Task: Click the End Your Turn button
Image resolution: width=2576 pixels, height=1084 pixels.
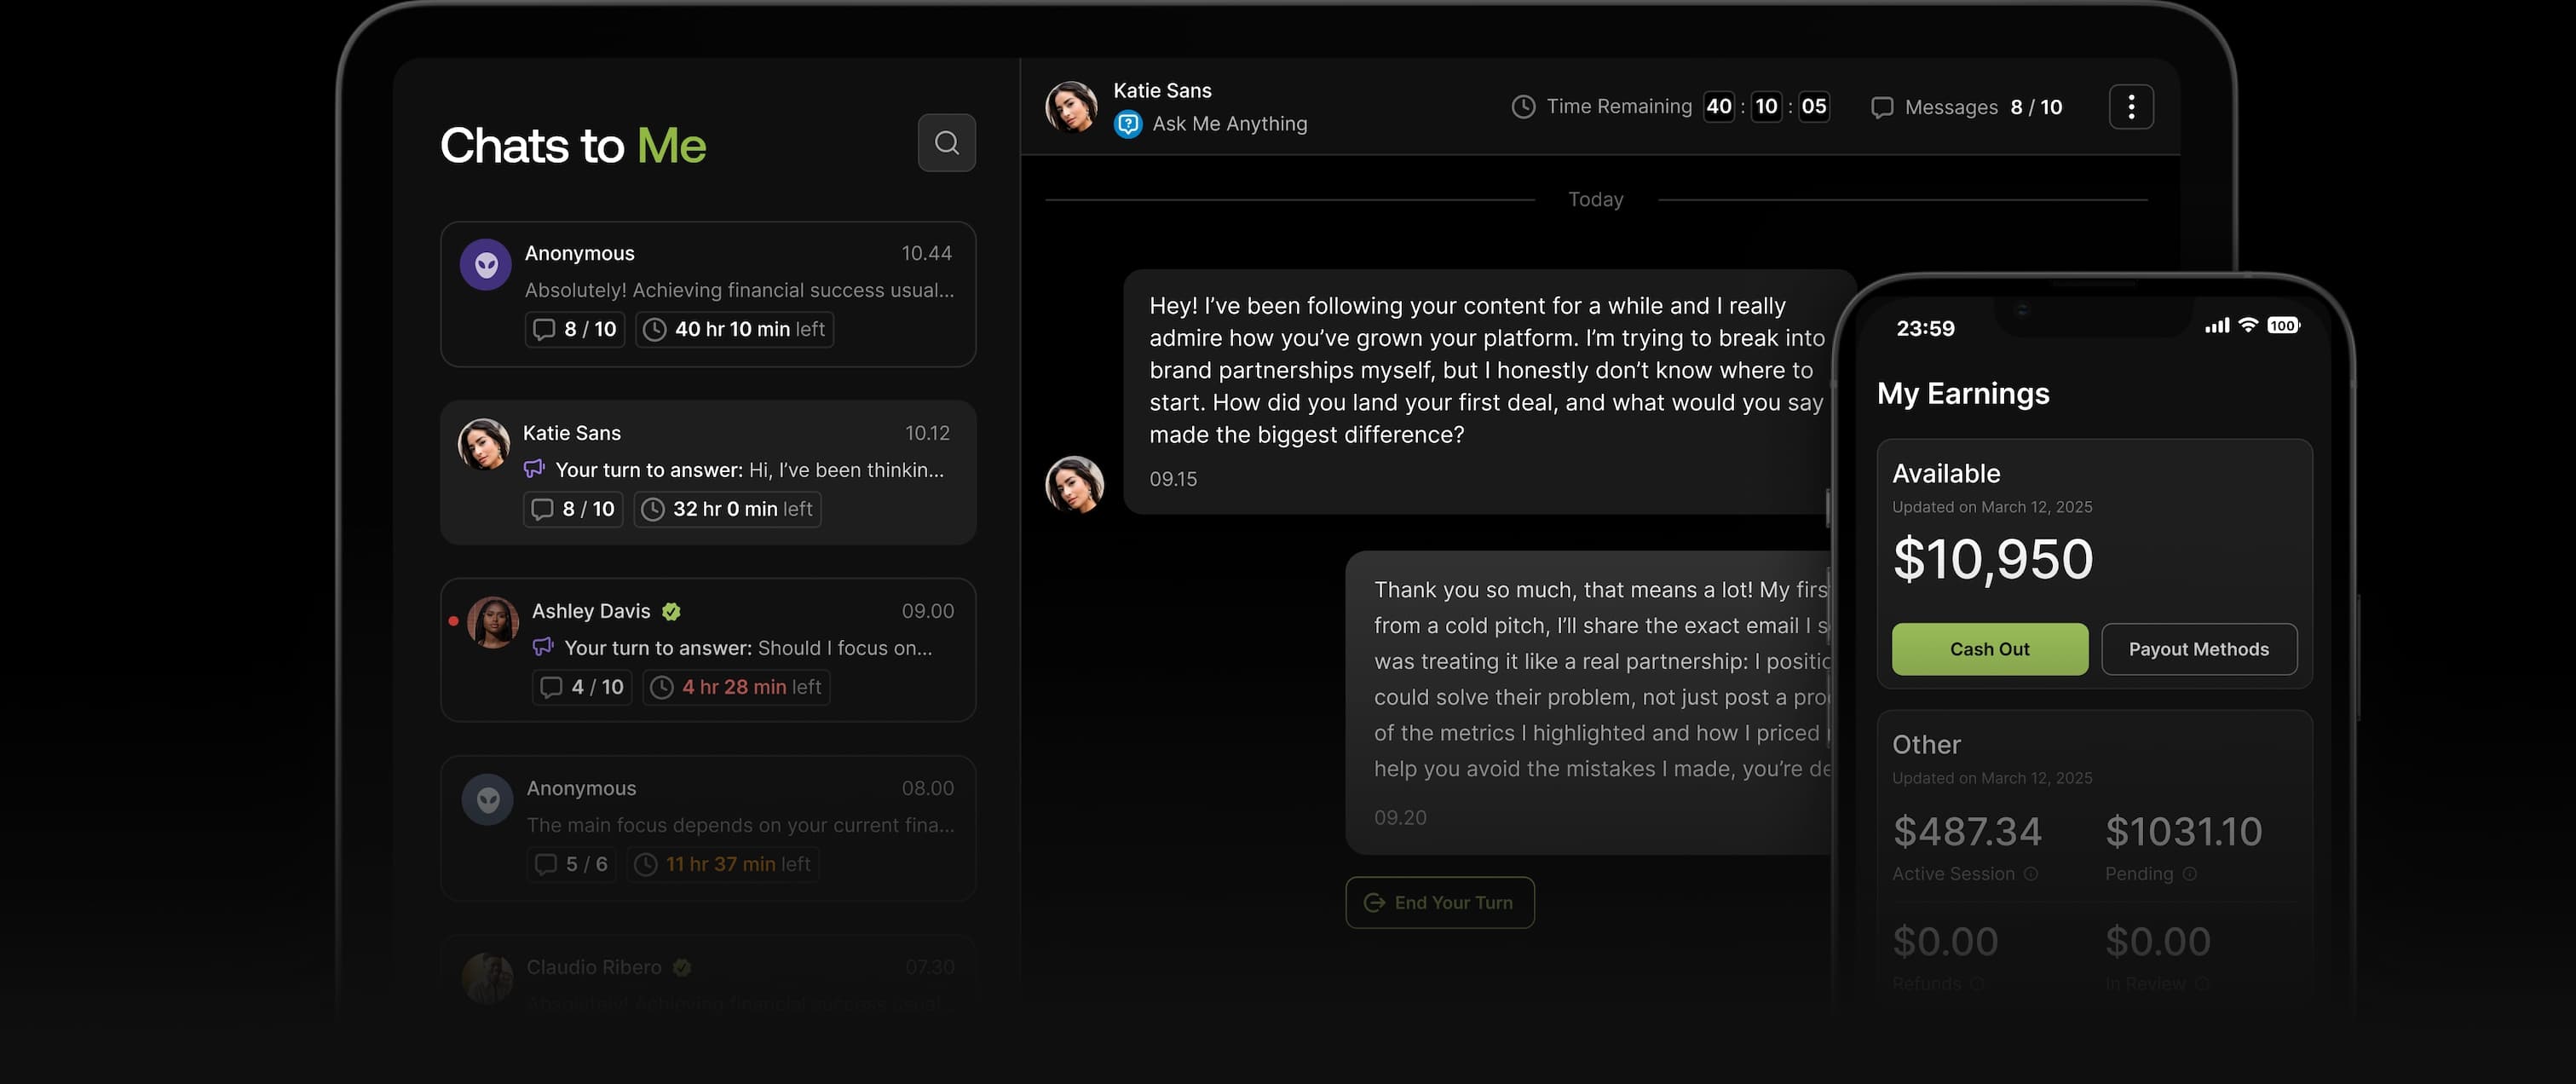Action: [1439, 902]
